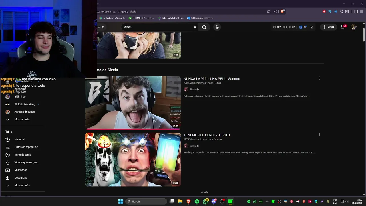Image resolution: width=366 pixels, height=206 pixels.
Task: Open File Explorer from the taskbar
Action: click(180, 201)
